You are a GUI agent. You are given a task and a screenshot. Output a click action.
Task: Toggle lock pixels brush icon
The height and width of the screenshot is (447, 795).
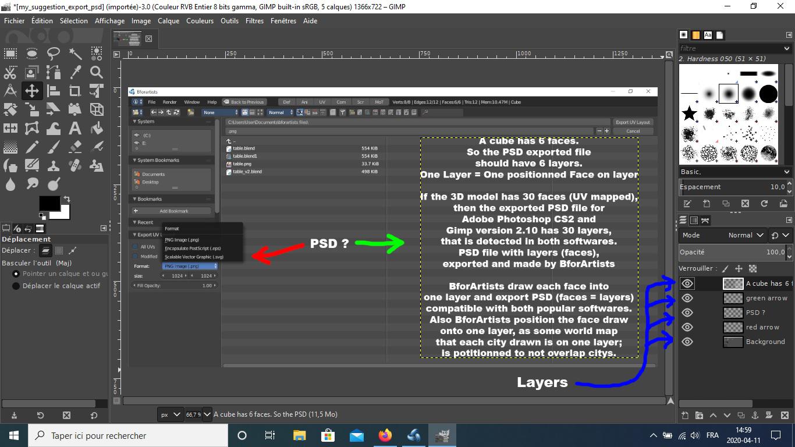click(725, 268)
